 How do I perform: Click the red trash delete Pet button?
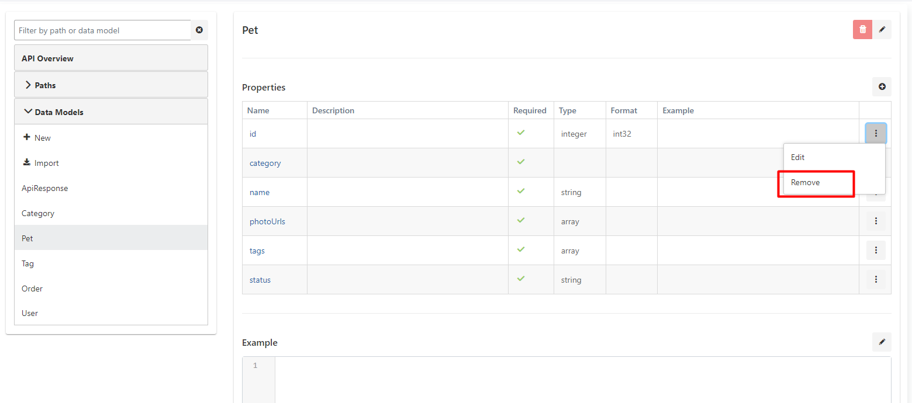(x=862, y=30)
